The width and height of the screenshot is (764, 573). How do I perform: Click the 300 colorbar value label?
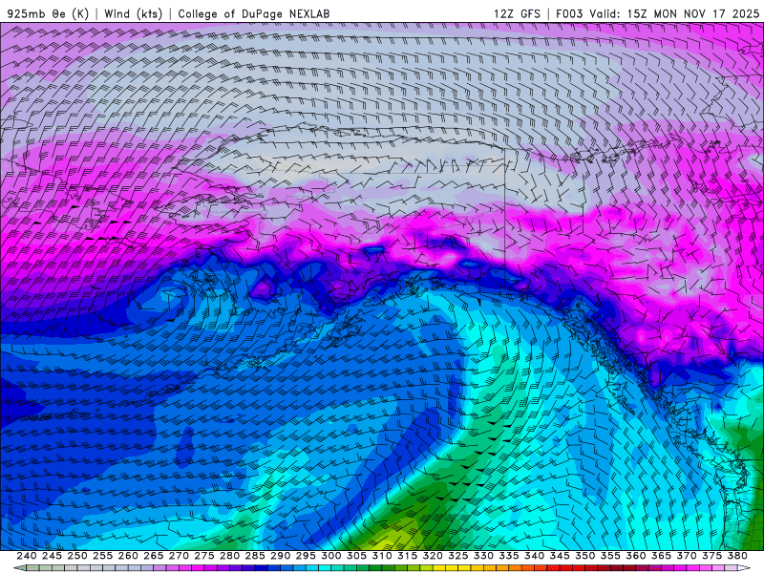point(330,556)
